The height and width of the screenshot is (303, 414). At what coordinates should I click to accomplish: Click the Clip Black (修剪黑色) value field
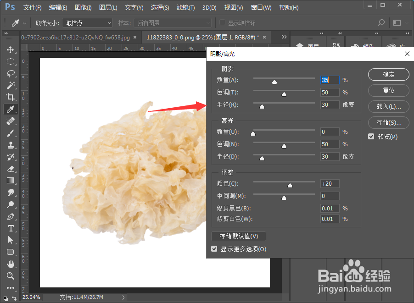tap(330, 208)
